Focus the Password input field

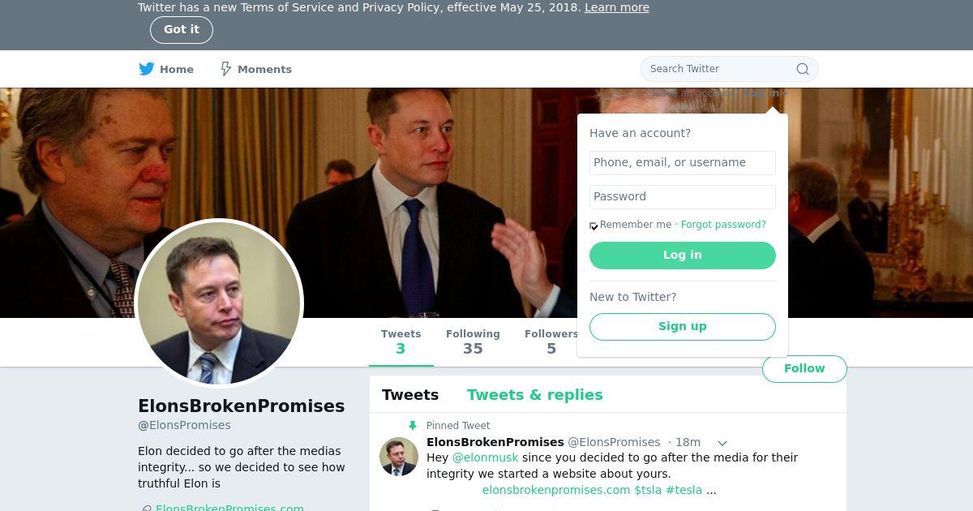point(682,196)
